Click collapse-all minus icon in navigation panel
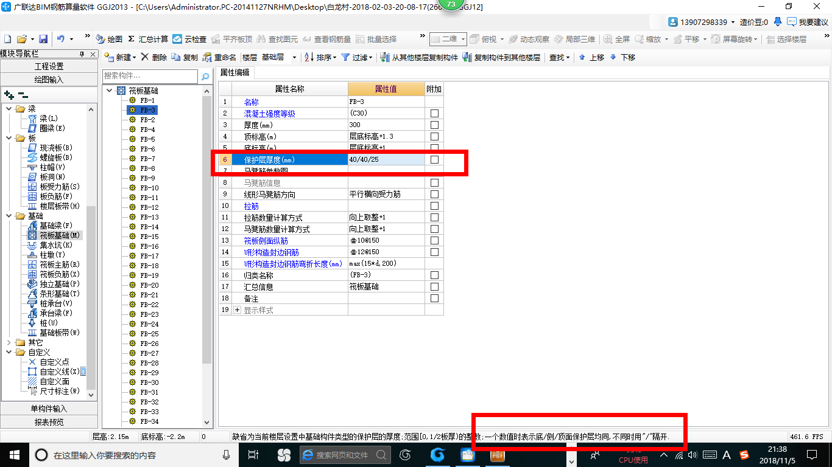The image size is (832, 467). point(23,95)
